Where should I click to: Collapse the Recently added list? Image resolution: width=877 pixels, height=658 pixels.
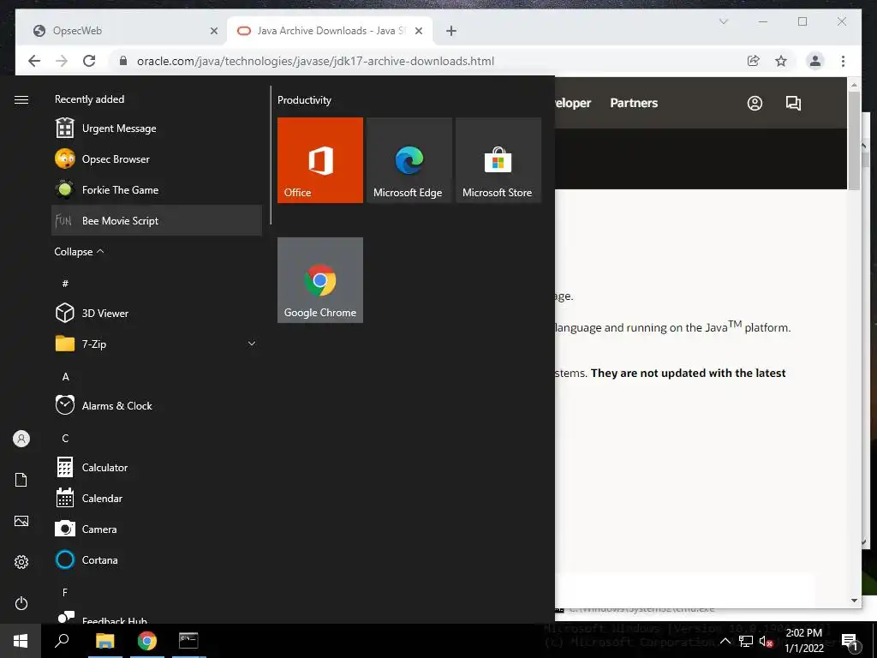click(79, 252)
